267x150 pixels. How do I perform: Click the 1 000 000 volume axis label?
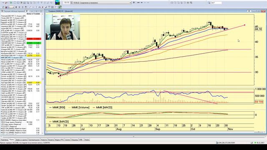tap(260, 89)
